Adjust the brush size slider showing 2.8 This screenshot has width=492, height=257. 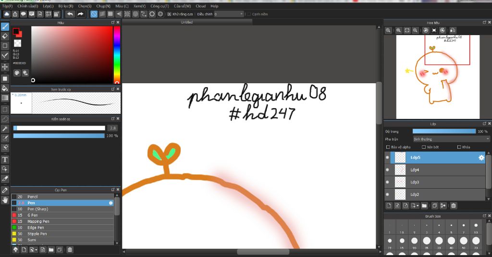[59, 128]
